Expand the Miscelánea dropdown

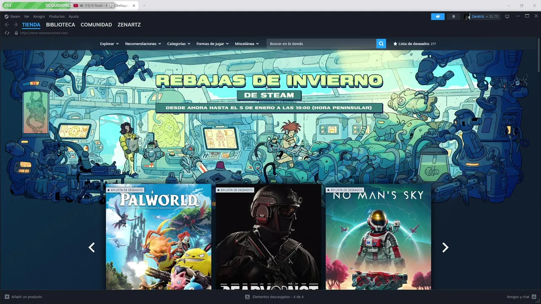[x=247, y=43]
